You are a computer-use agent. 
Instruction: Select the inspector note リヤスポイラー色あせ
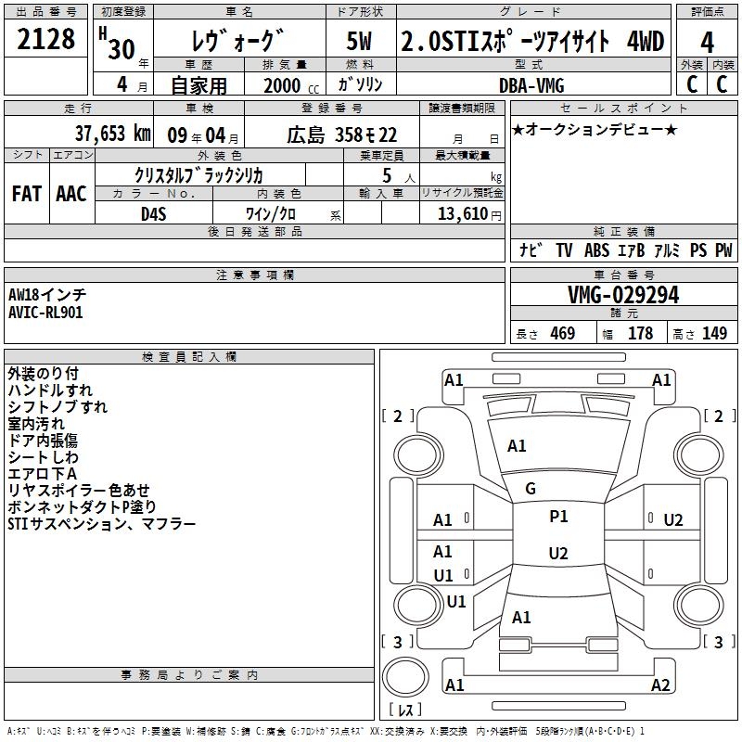coord(79,490)
